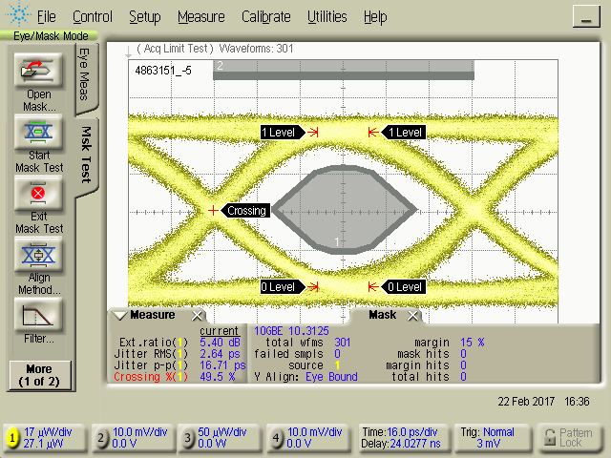Switch to the Eye Meas tab
The width and height of the screenshot is (611, 458).
84,74
